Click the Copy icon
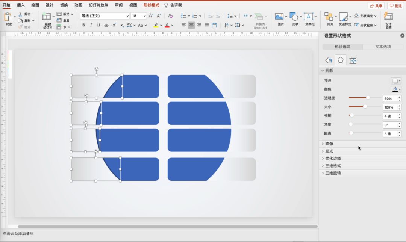 [x=20, y=20]
